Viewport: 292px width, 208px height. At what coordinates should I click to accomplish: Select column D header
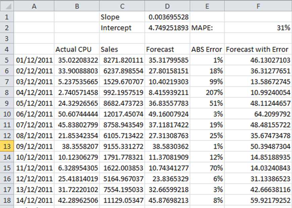(167, 6)
